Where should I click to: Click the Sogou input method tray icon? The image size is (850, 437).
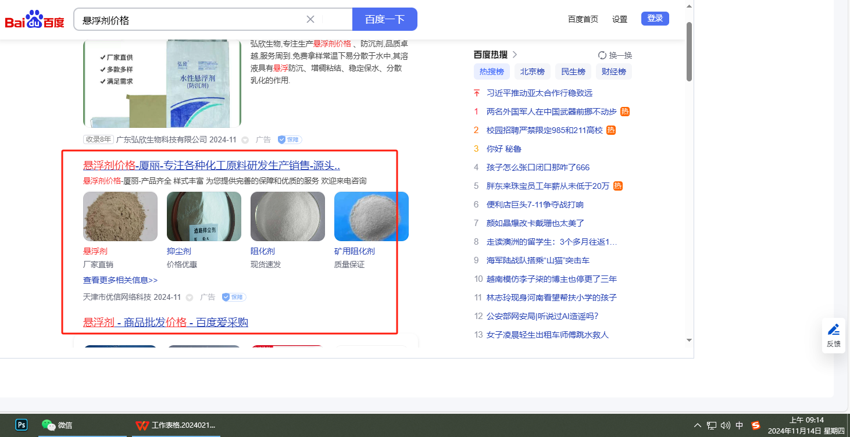point(756,425)
